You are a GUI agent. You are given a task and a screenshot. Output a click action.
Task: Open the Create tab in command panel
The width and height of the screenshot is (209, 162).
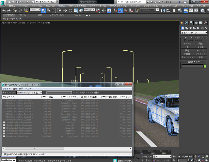point(182,23)
